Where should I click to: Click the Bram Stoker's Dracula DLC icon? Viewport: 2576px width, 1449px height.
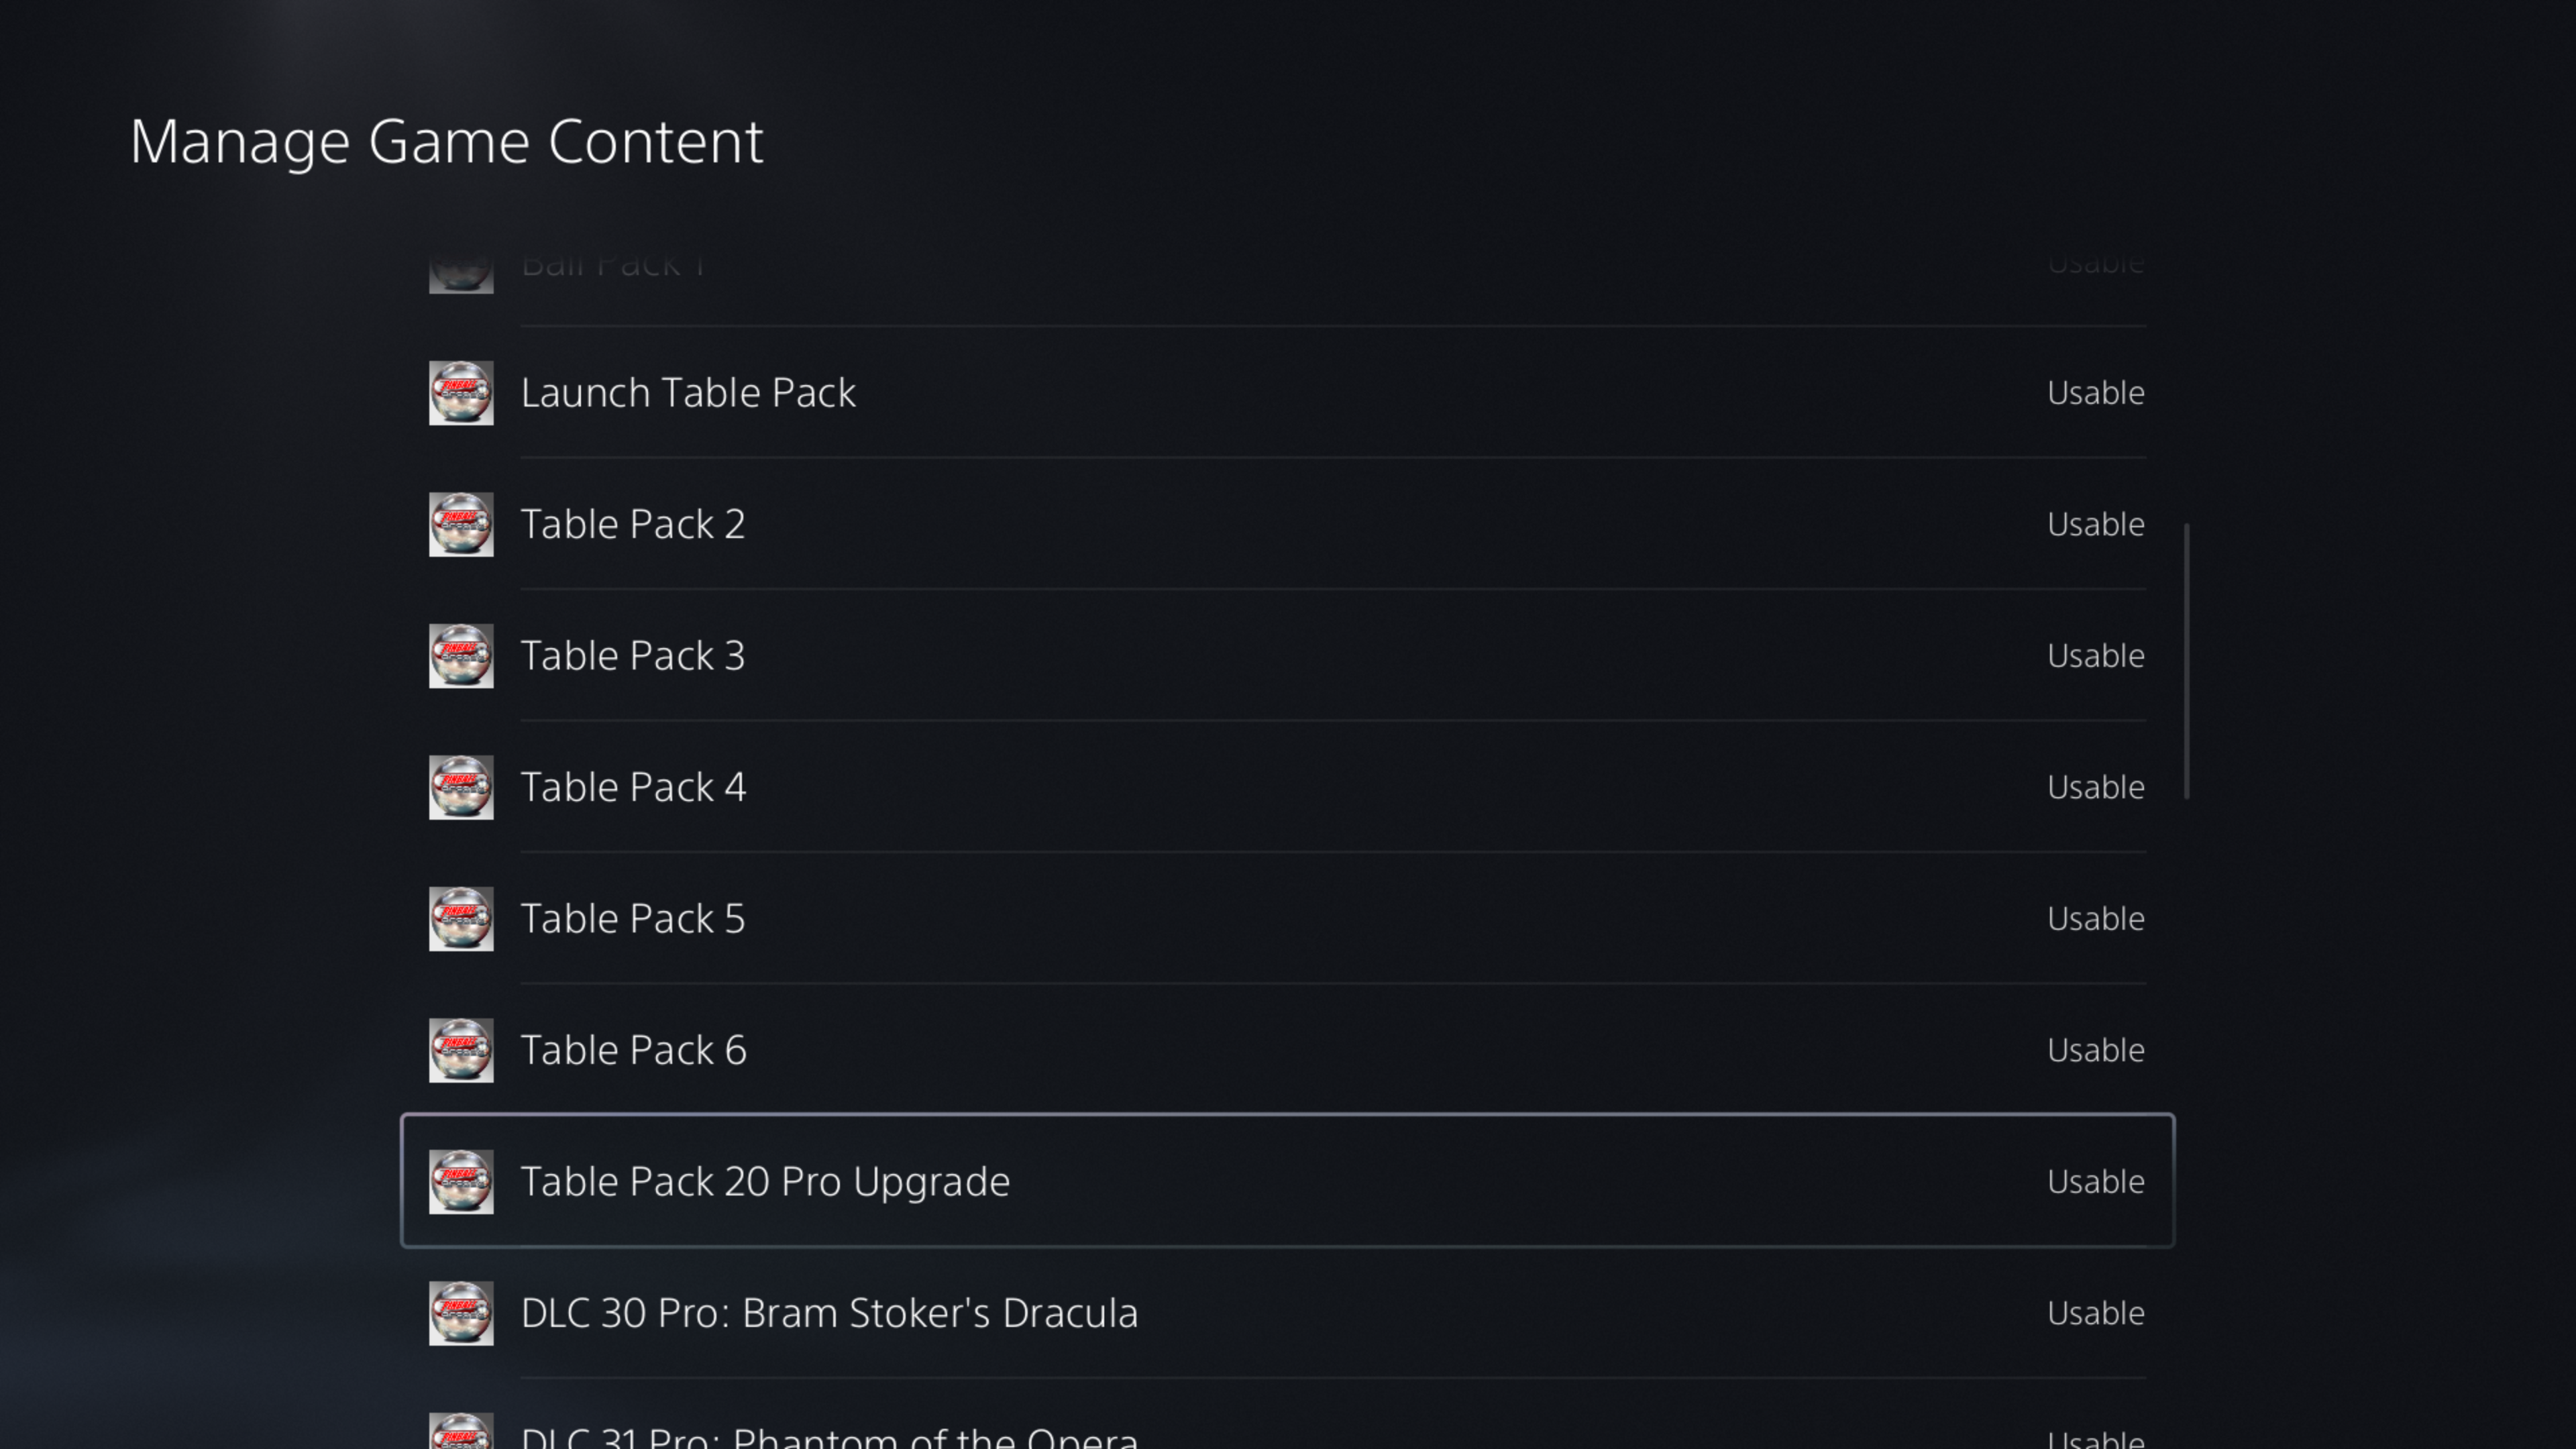point(461,1313)
